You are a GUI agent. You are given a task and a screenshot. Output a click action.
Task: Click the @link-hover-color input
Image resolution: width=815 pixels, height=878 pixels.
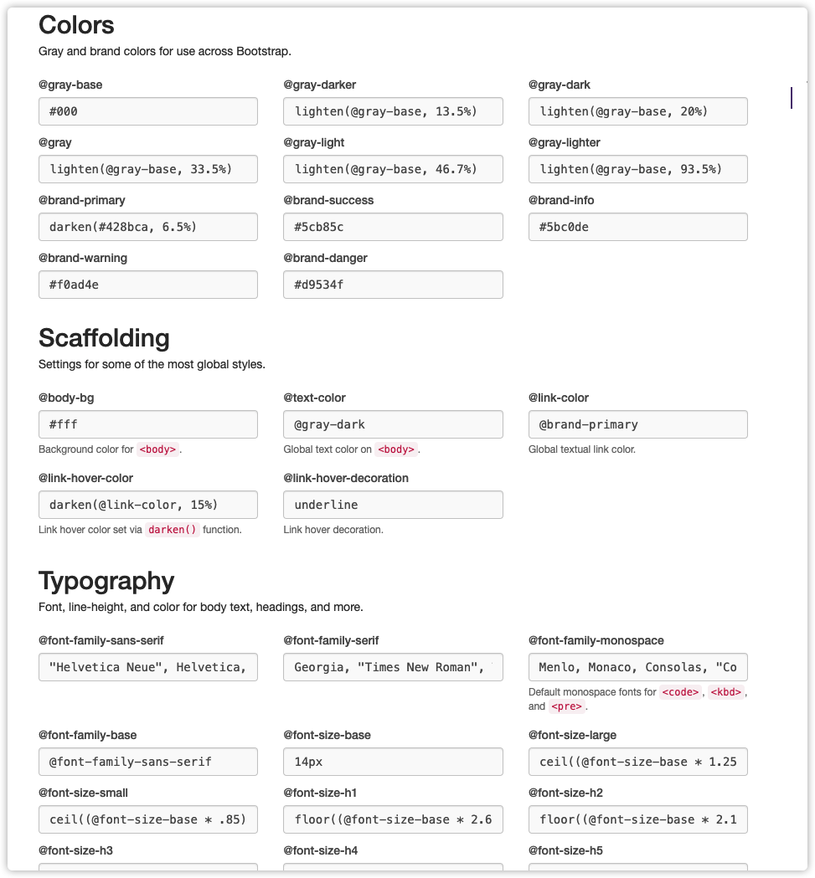pyautogui.click(x=147, y=505)
